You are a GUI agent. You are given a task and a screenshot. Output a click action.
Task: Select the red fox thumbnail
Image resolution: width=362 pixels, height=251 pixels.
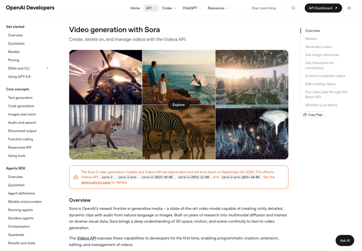point(105,132)
